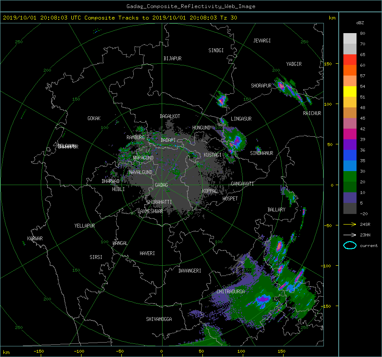Viewport: 382px width, 357px height.
Task: Click the HUNGUND city label
Action: click(x=201, y=128)
